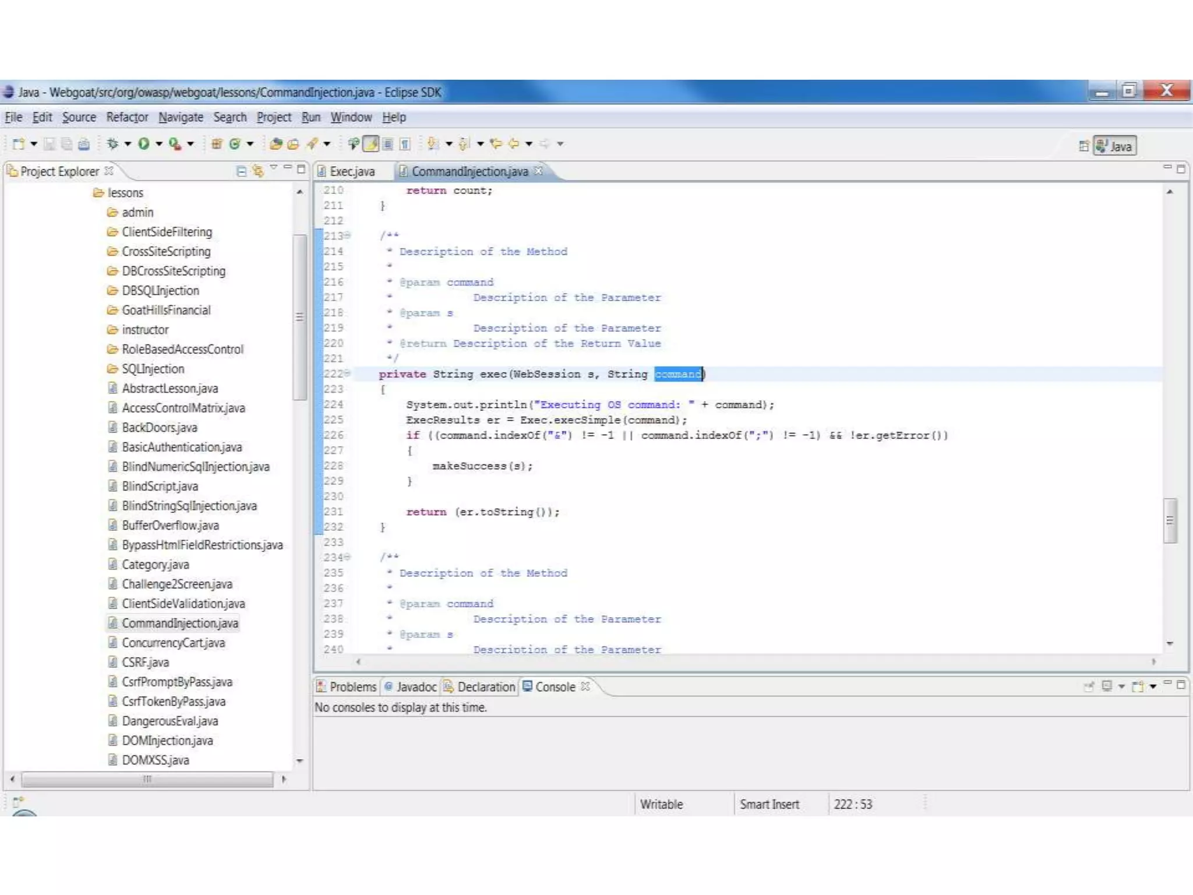
Task: Switch to the Problems tab
Action: click(347, 687)
